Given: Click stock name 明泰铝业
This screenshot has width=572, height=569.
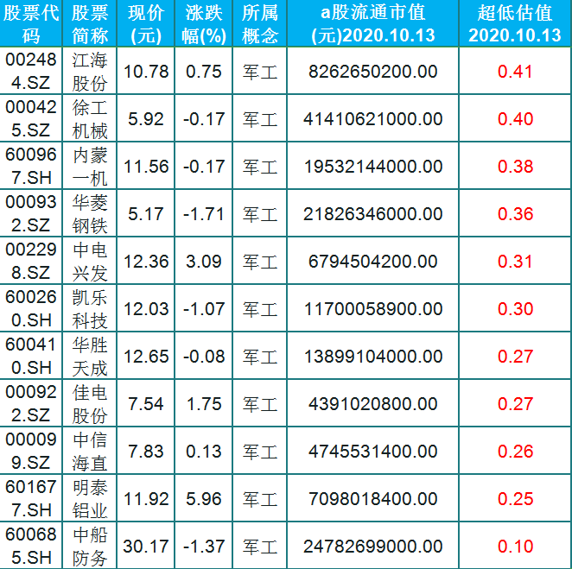Looking at the screenshot, I should (89, 498).
